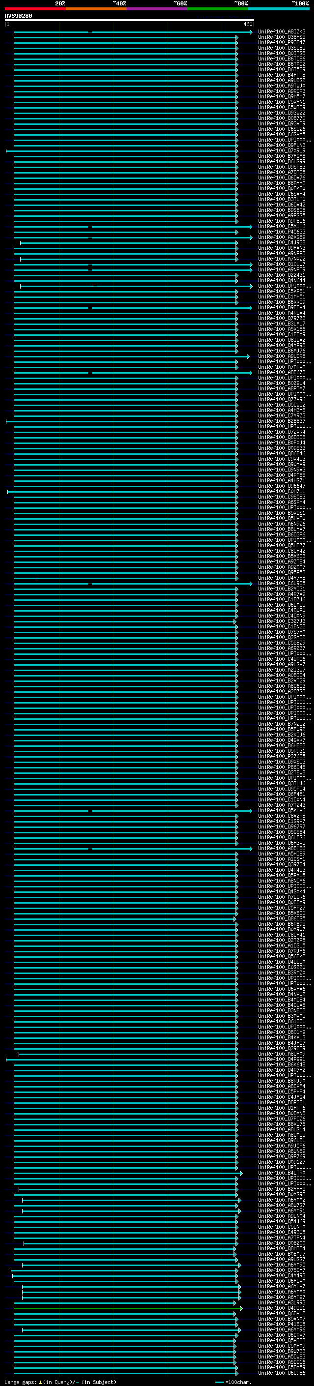Select label UniRef100_A9PGG5
This screenshot has width=314, height=1386.
tap(282, 216)
